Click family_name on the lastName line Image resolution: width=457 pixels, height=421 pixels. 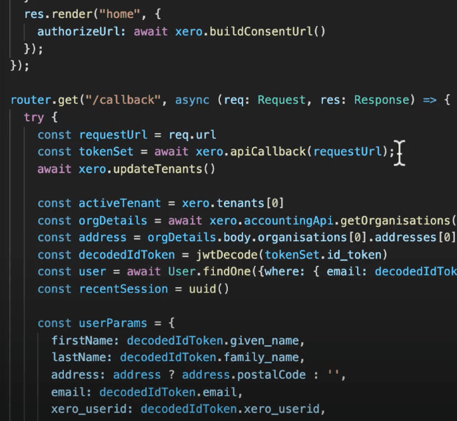coord(261,357)
